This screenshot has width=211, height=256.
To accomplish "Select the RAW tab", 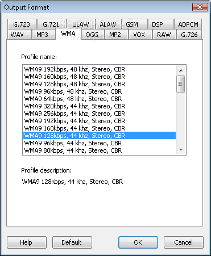I will pos(164,35).
